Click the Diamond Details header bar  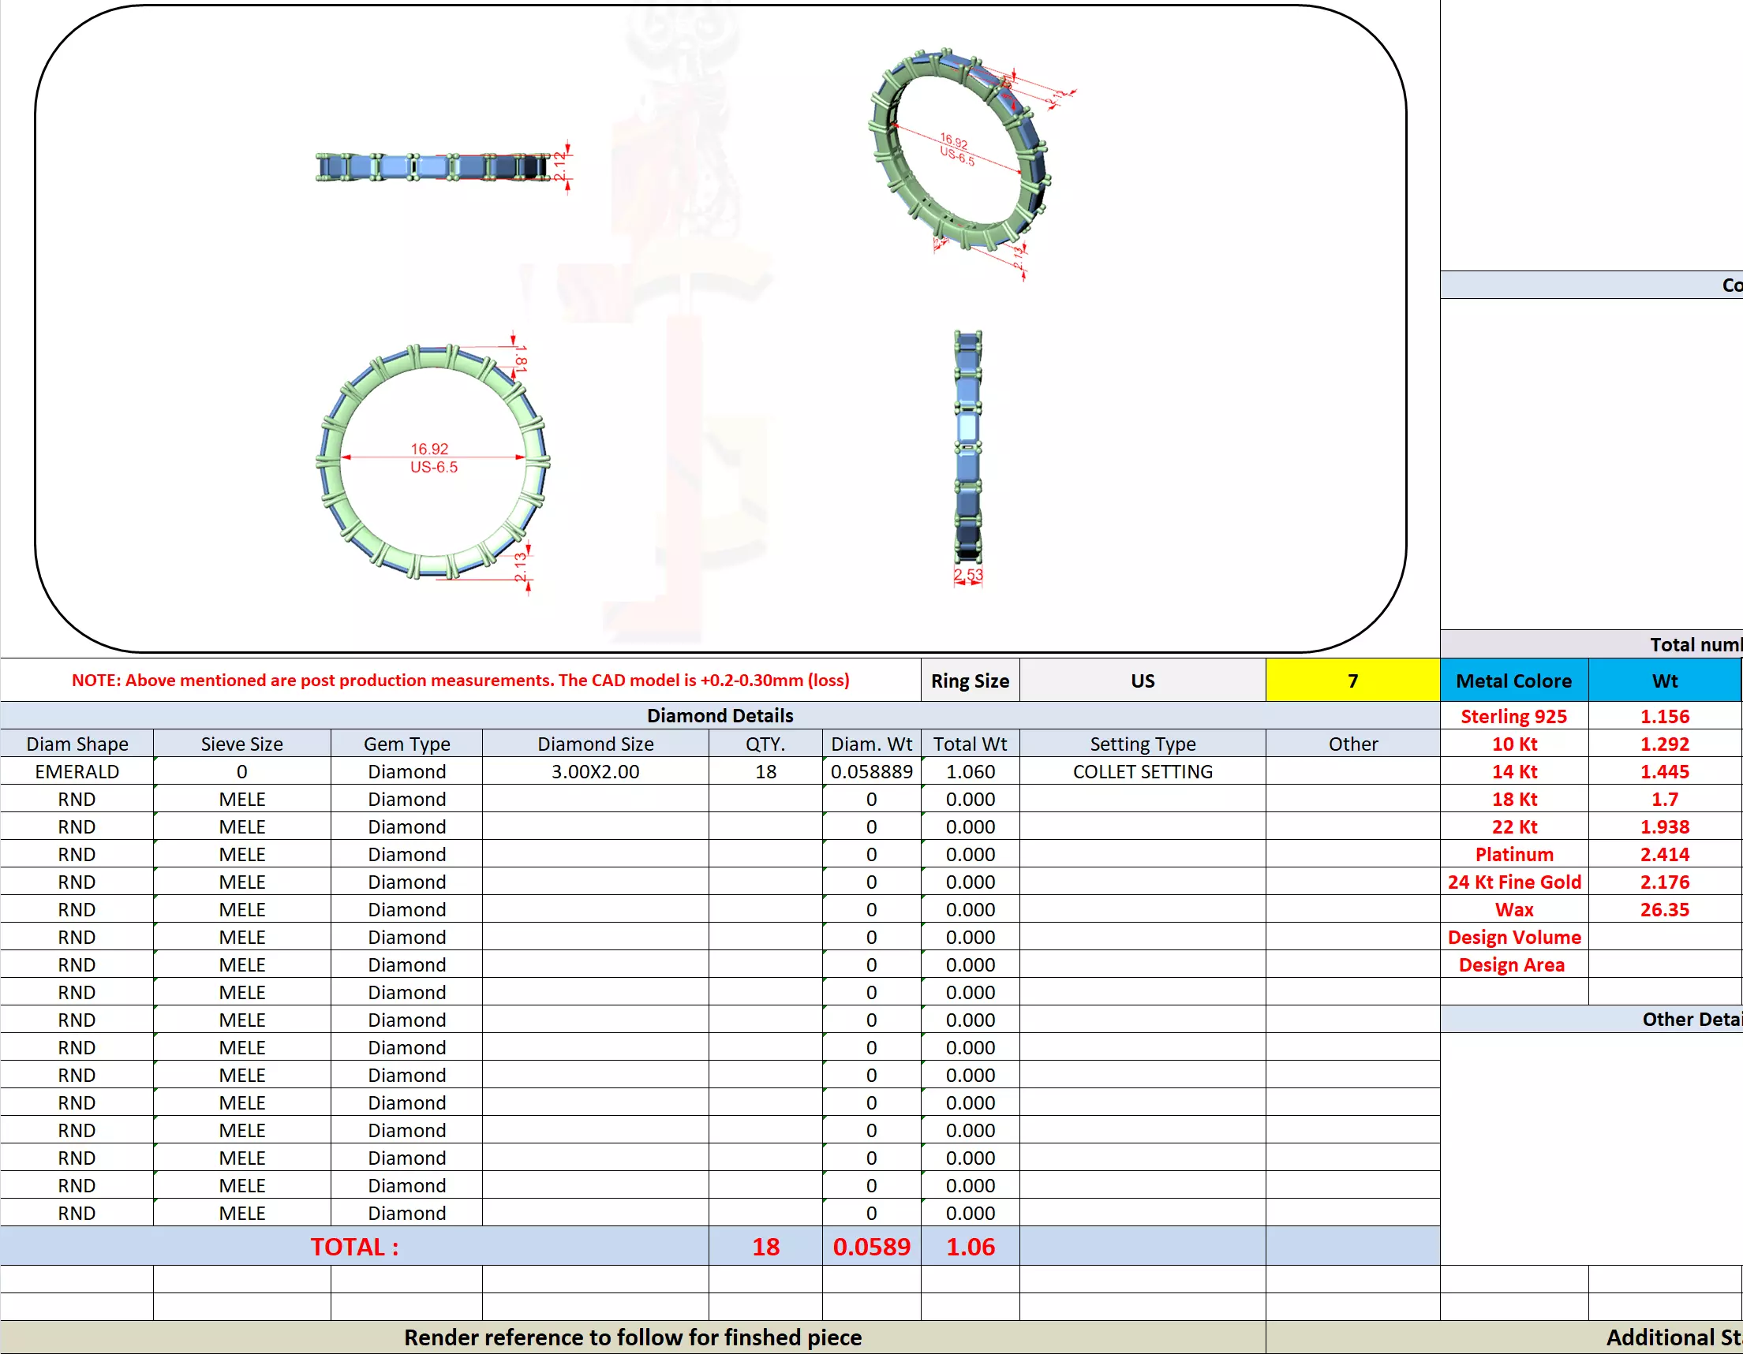(719, 715)
